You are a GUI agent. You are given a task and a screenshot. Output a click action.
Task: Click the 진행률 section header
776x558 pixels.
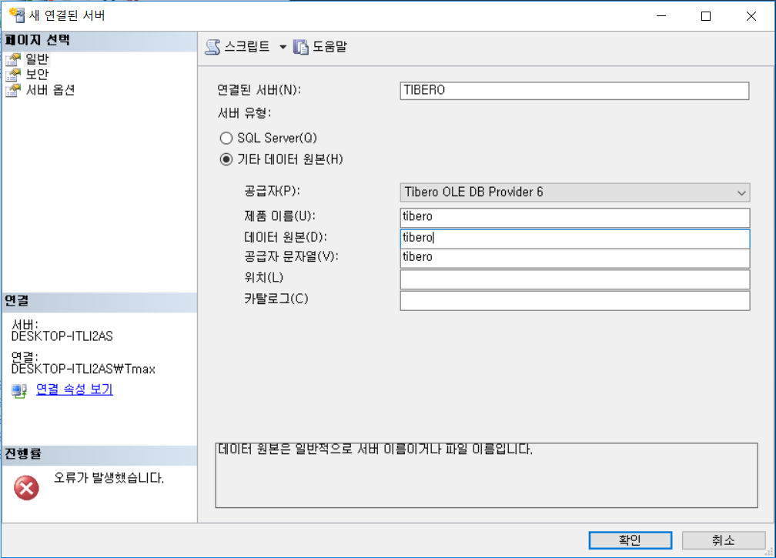click(99, 455)
